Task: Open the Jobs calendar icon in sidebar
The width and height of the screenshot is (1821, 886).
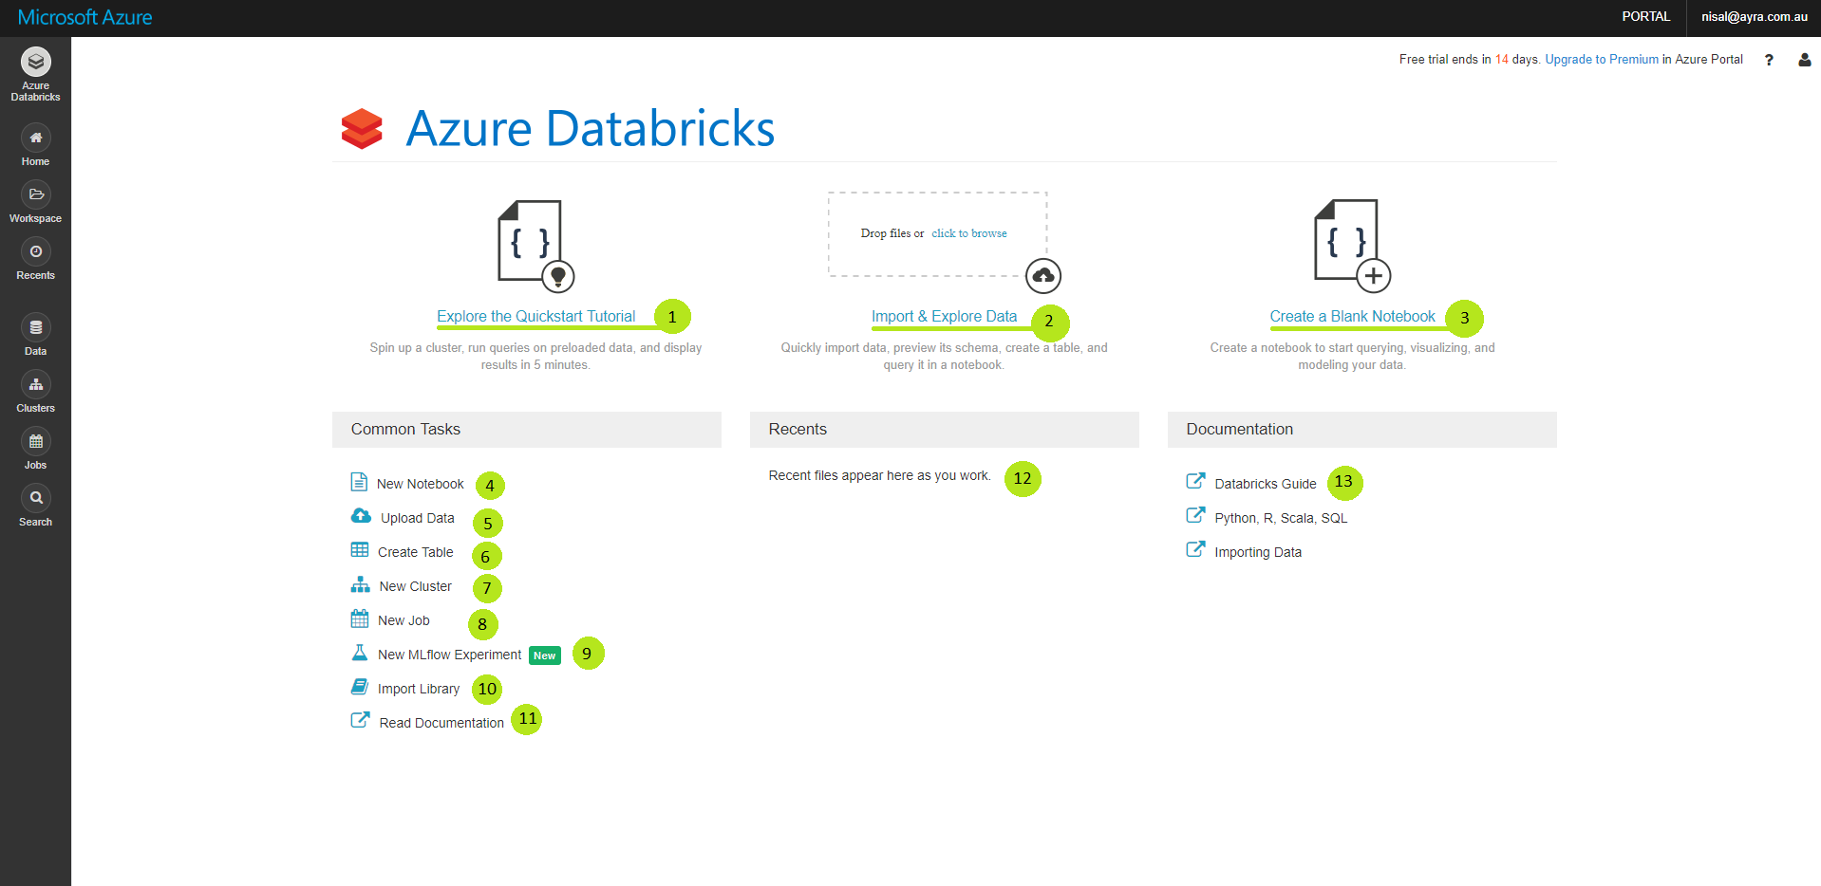Action: pyautogui.click(x=35, y=441)
